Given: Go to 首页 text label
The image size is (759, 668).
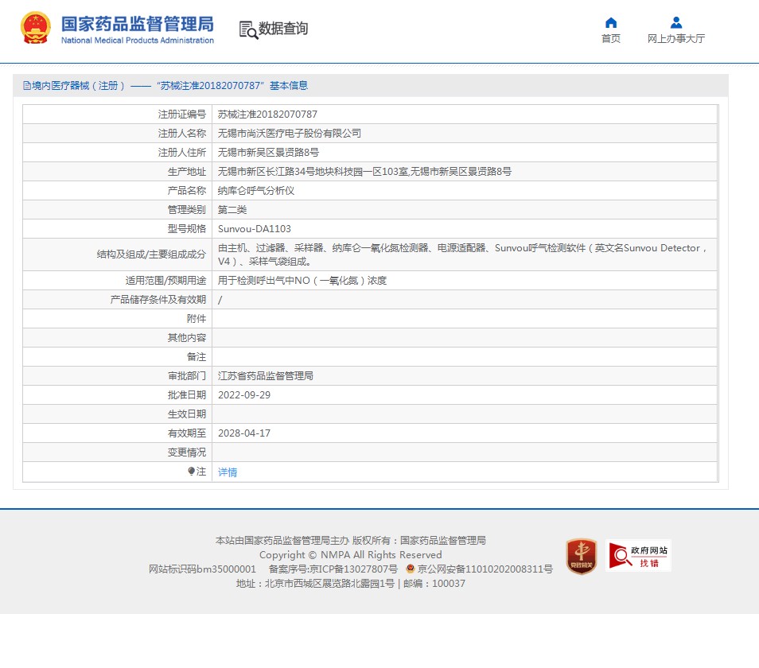Looking at the screenshot, I should [610, 39].
